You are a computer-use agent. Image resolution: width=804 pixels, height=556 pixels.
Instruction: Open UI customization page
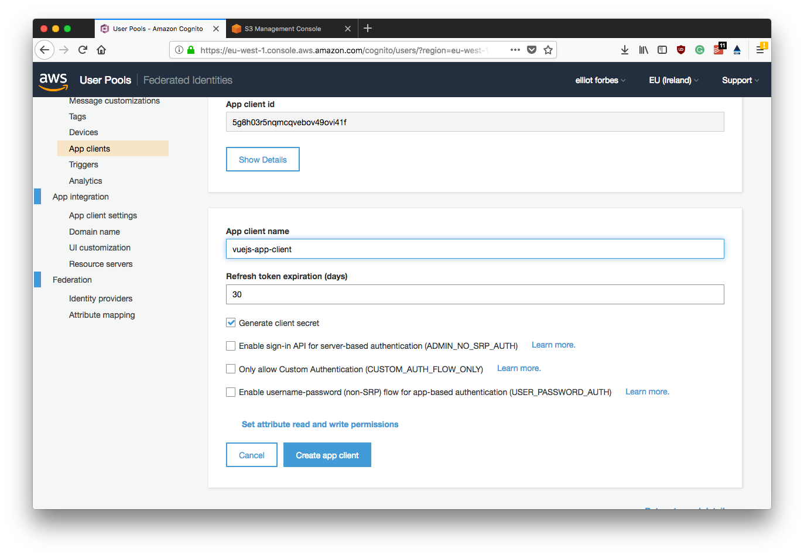coord(100,248)
